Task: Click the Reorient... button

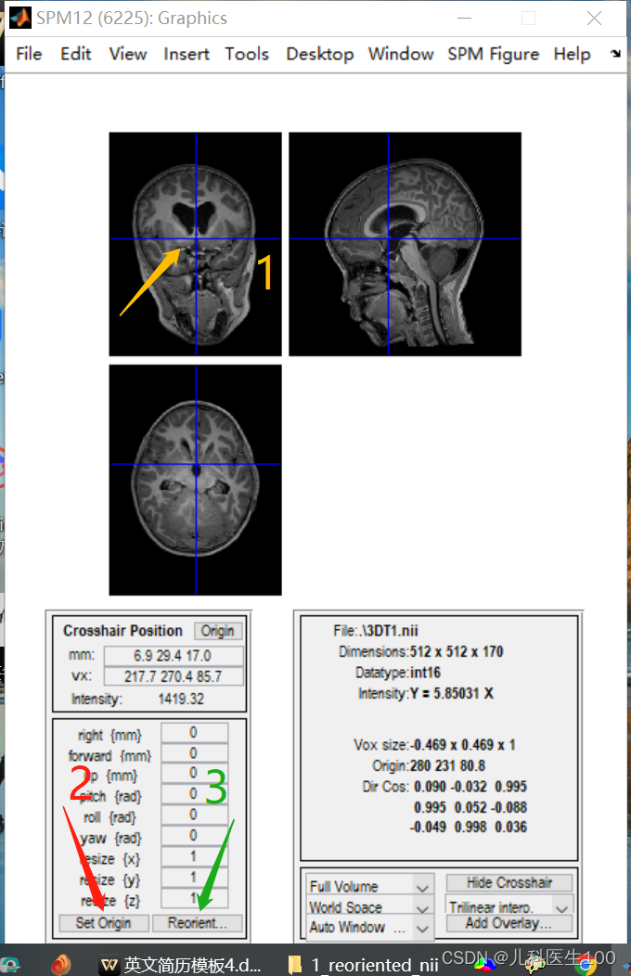Action: tap(198, 922)
